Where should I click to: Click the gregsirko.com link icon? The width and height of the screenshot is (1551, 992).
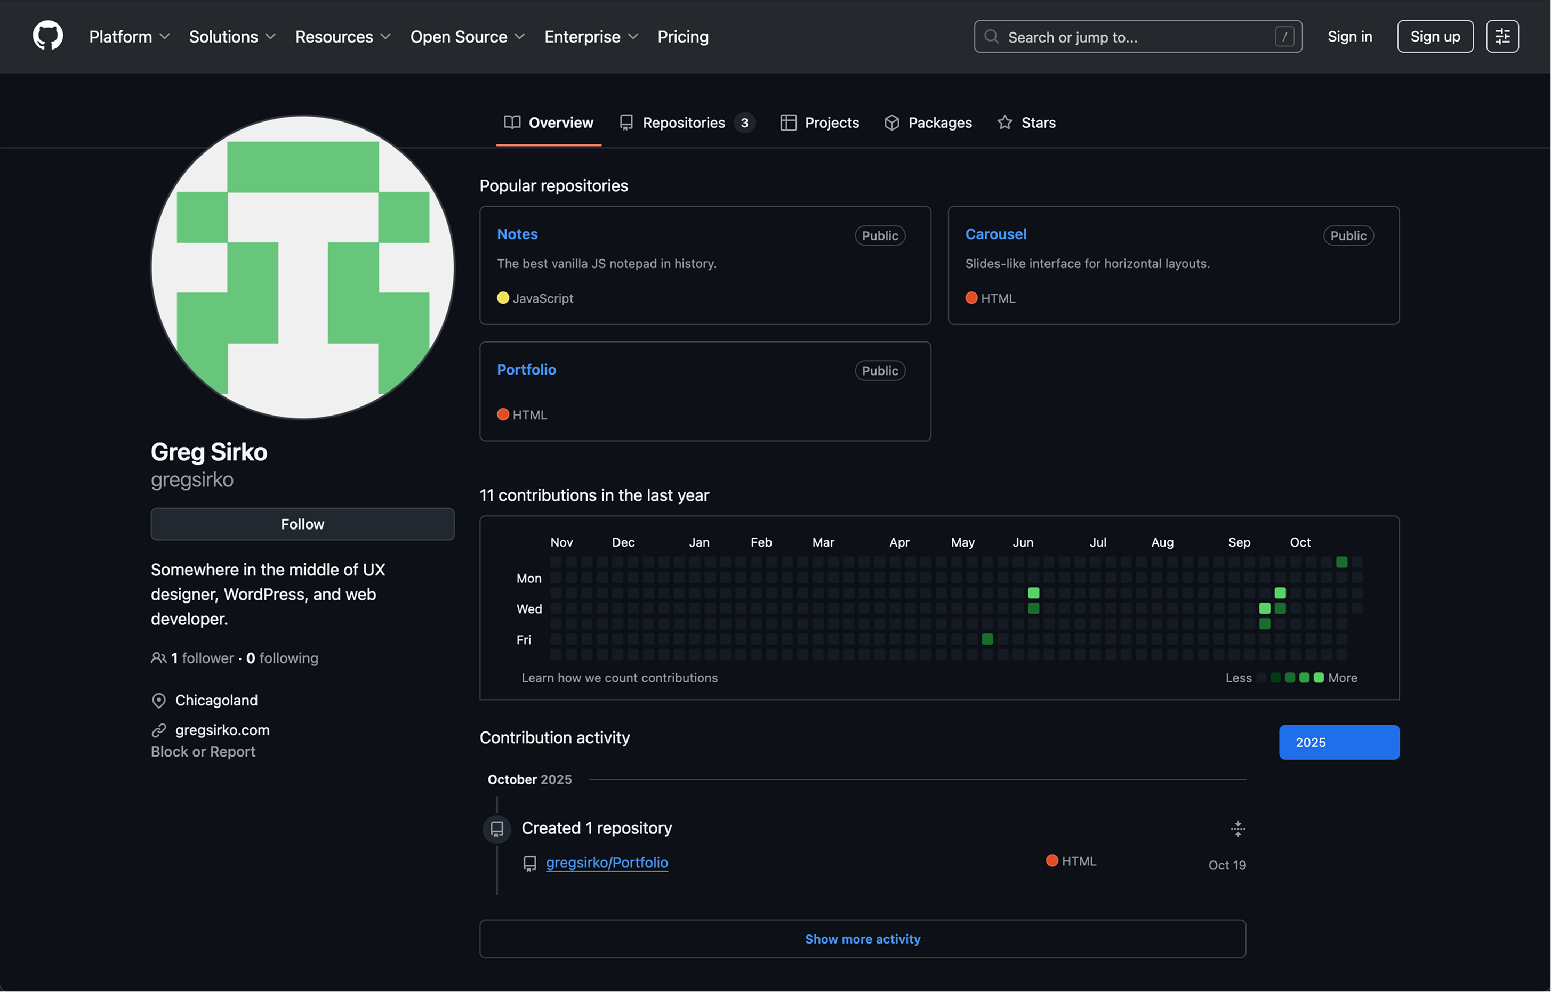pos(158,730)
